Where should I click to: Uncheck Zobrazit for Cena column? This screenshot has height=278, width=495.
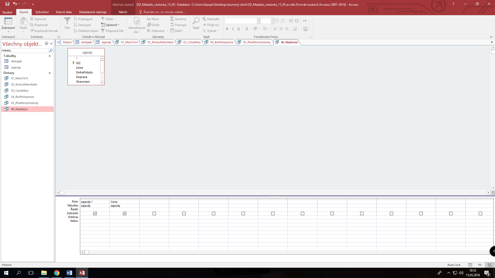click(125, 213)
